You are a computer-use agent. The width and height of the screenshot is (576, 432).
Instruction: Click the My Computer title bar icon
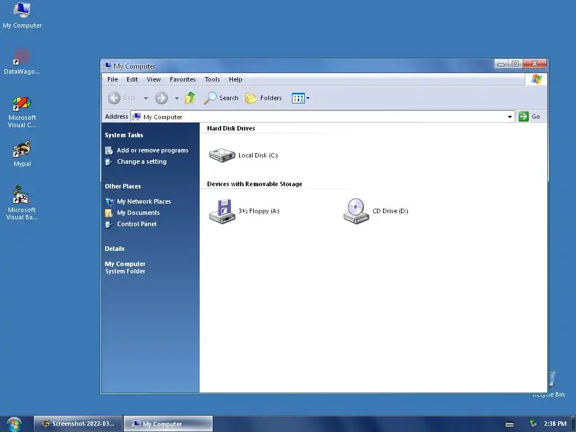click(x=107, y=66)
